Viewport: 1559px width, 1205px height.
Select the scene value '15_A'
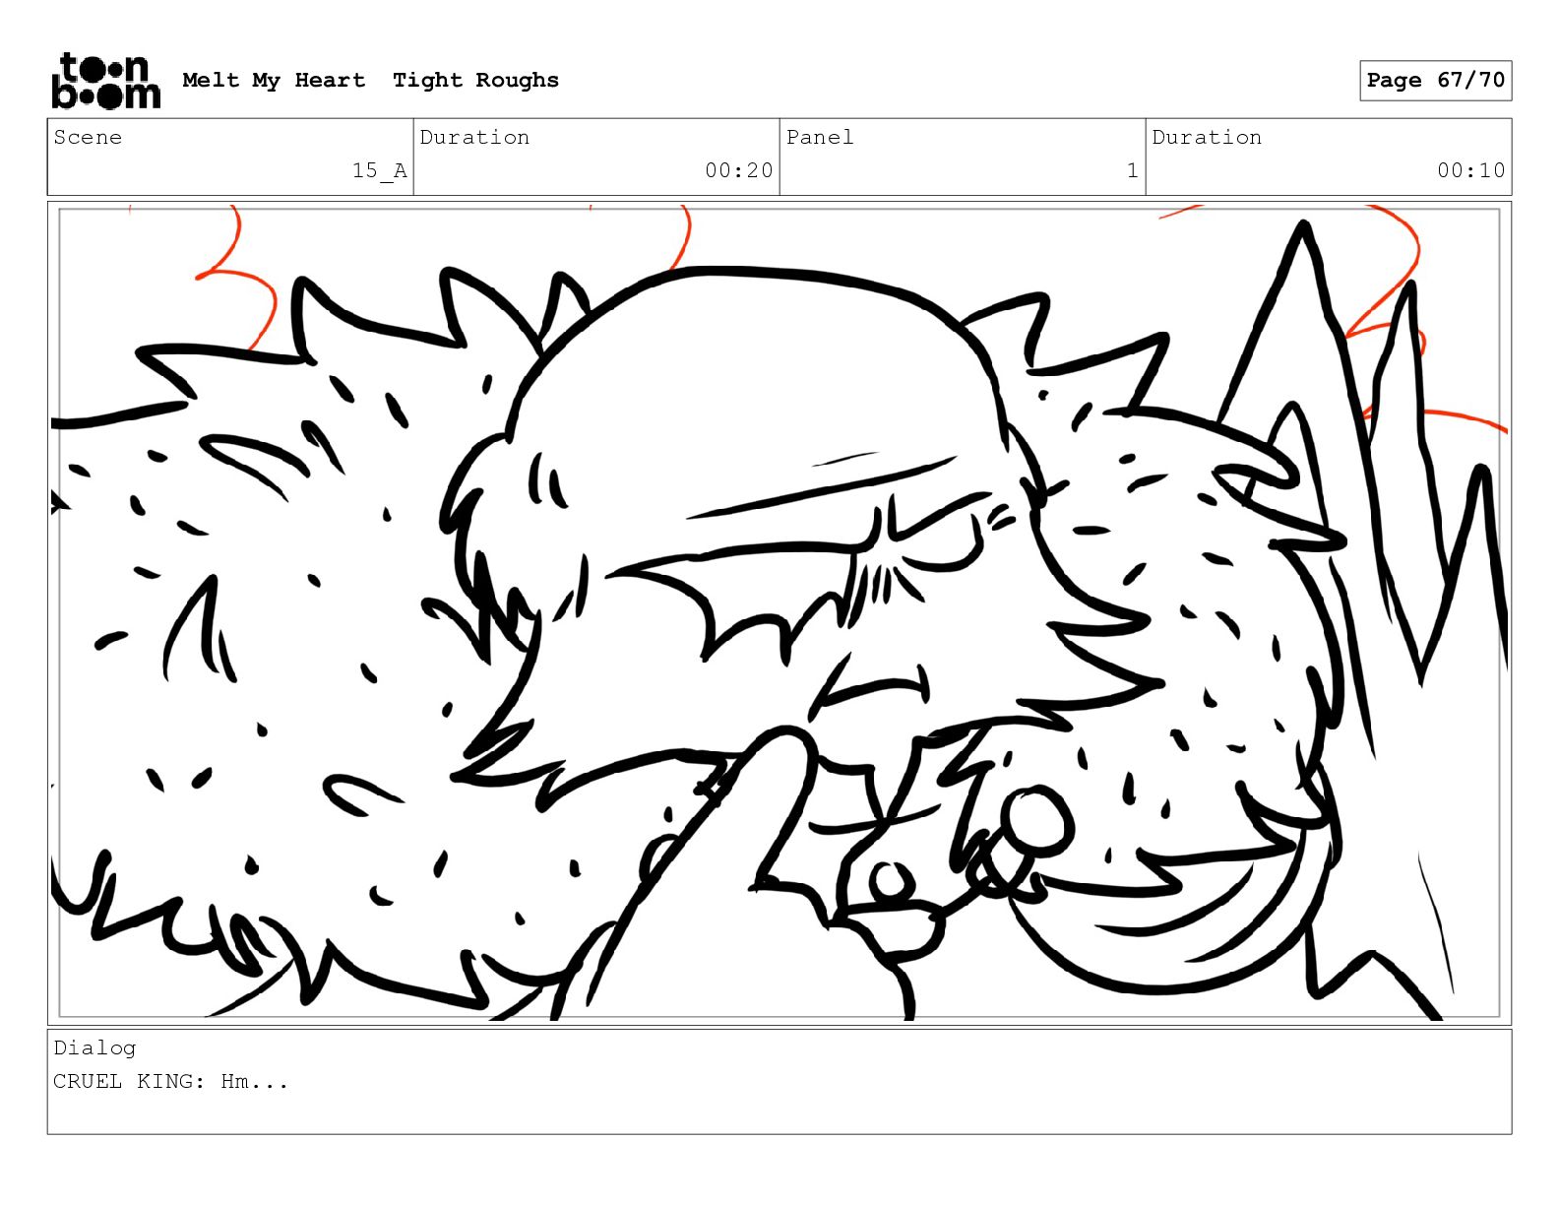pos(379,170)
